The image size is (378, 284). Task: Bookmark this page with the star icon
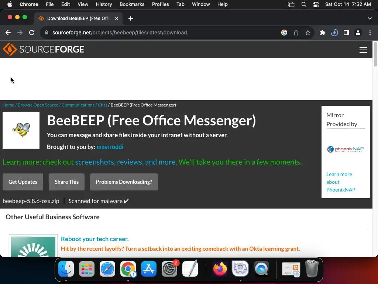click(x=308, y=33)
